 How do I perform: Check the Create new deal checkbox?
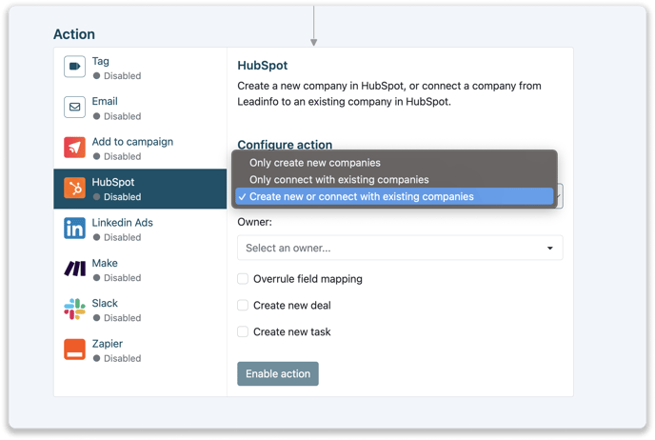tap(243, 306)
